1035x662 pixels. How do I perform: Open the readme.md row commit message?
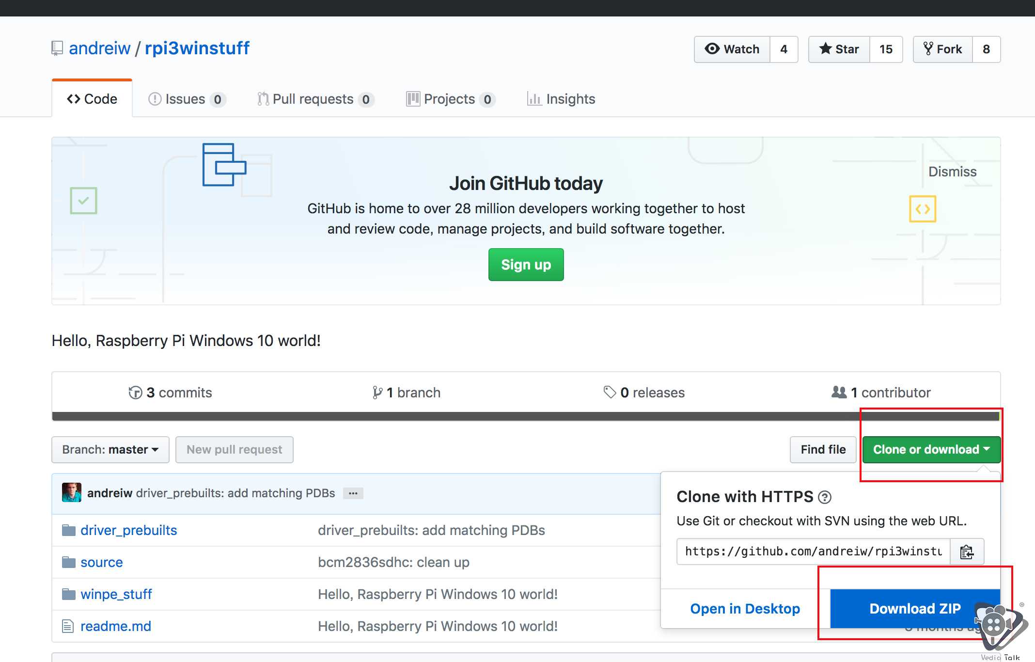(x=438, y=626)
